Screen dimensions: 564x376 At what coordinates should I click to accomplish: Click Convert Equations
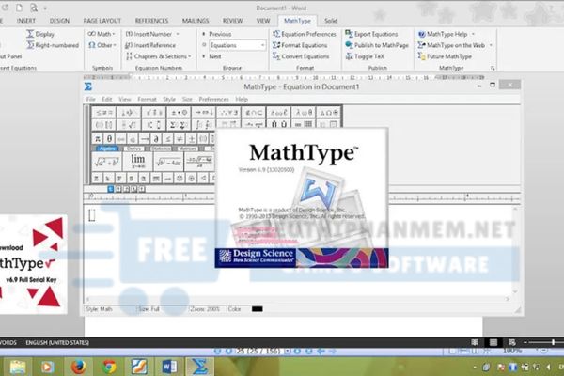point(301,56)
